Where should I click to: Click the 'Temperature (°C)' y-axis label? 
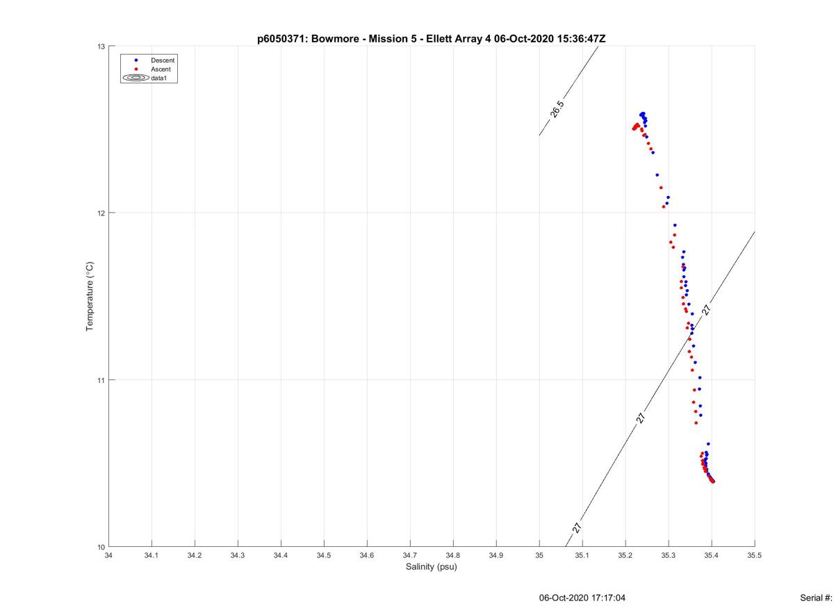point(90,297)
